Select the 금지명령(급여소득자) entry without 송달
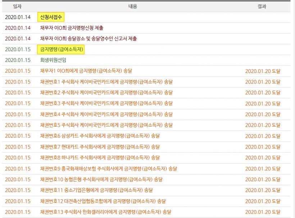295x218 pixels. 61,49
